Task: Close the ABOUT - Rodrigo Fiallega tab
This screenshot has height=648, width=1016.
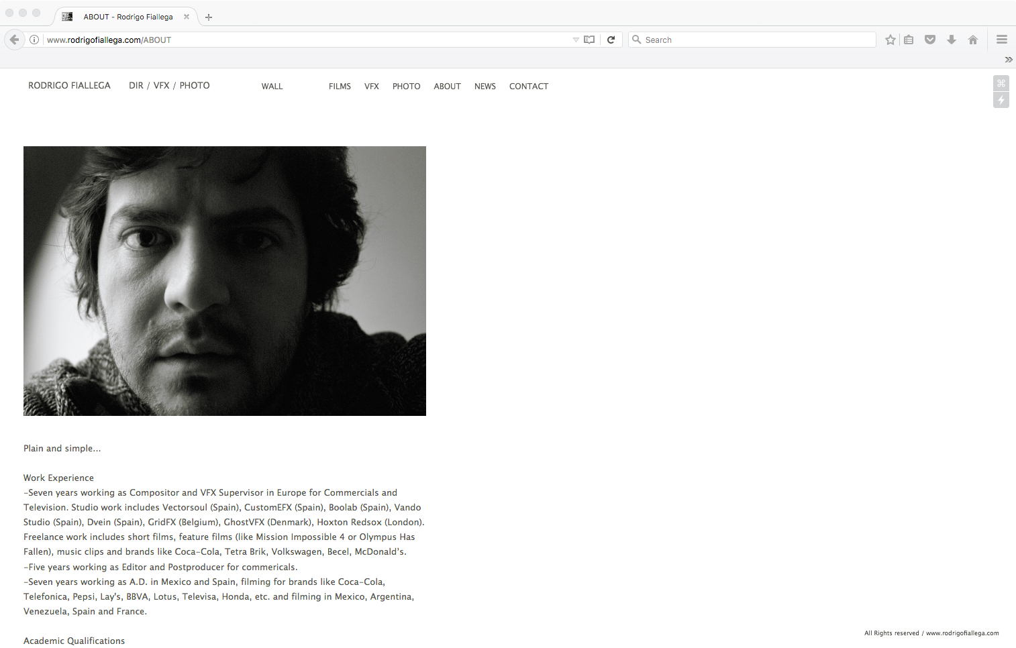Action: coord(187,17)
